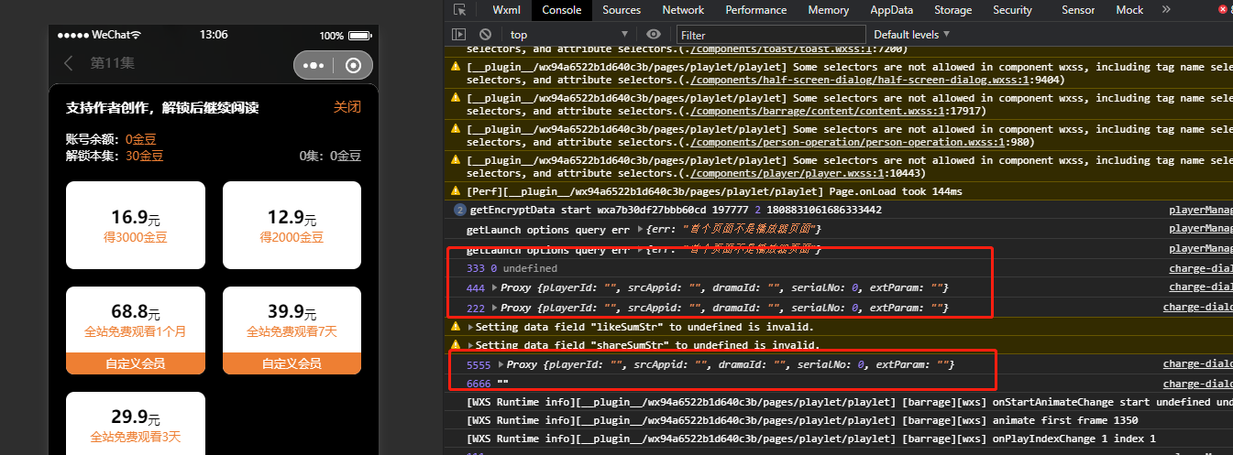Expand the likeSumStr warning message
The height and width of the screenshot is (455, 1233).
[471, 327]
